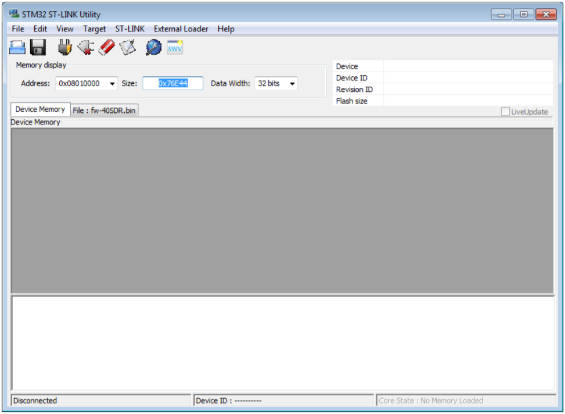Open the SWV viewer icon
The width and height of the screenshot is (565, 414).
click(175, 47)
